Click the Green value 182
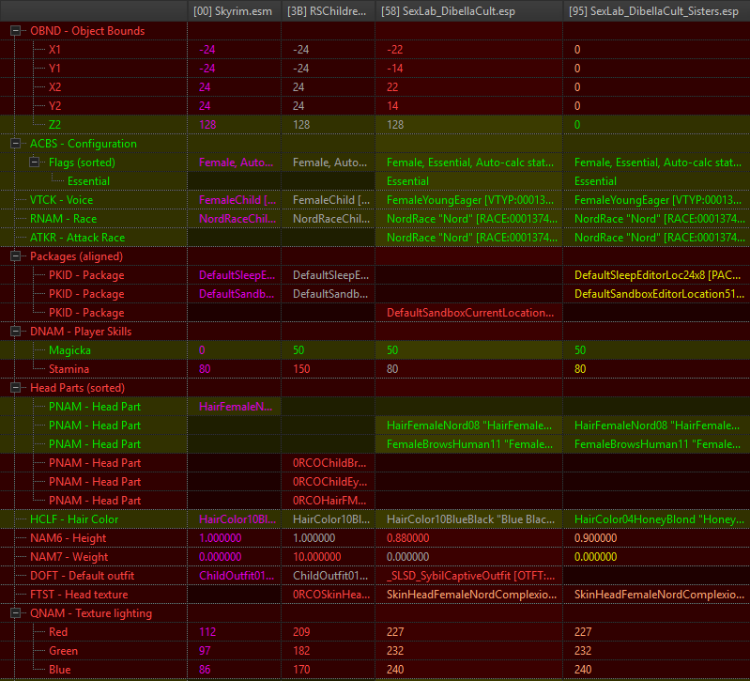Viewport: 750px width, 681px height. [x=301, y=650]
